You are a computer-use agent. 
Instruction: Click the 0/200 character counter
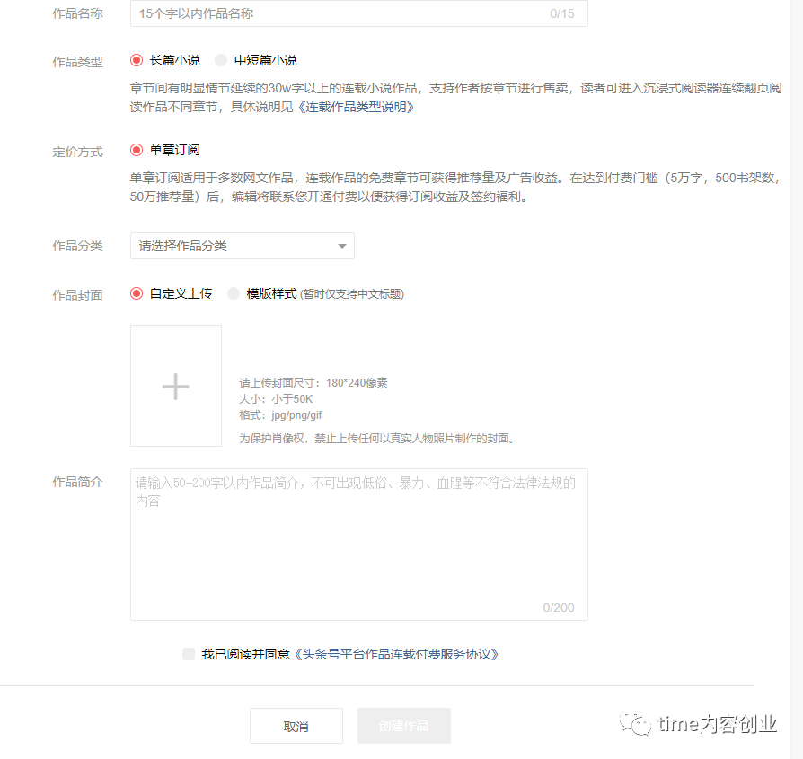pyautogui.click(x=559, y=607)
